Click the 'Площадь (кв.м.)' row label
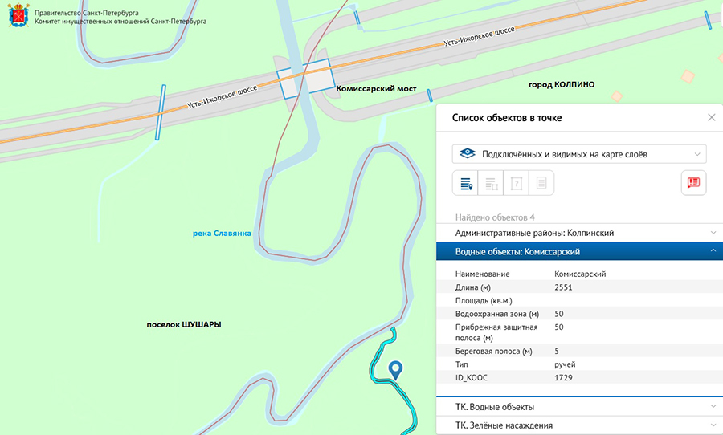723x435 pixels. pos(484,300)
